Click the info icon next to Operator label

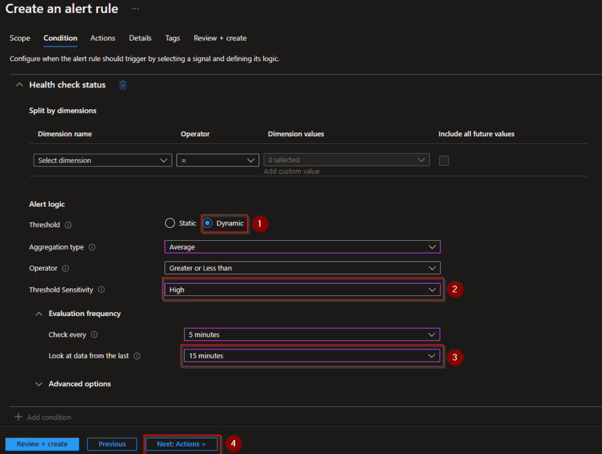[x=65, y=268]
